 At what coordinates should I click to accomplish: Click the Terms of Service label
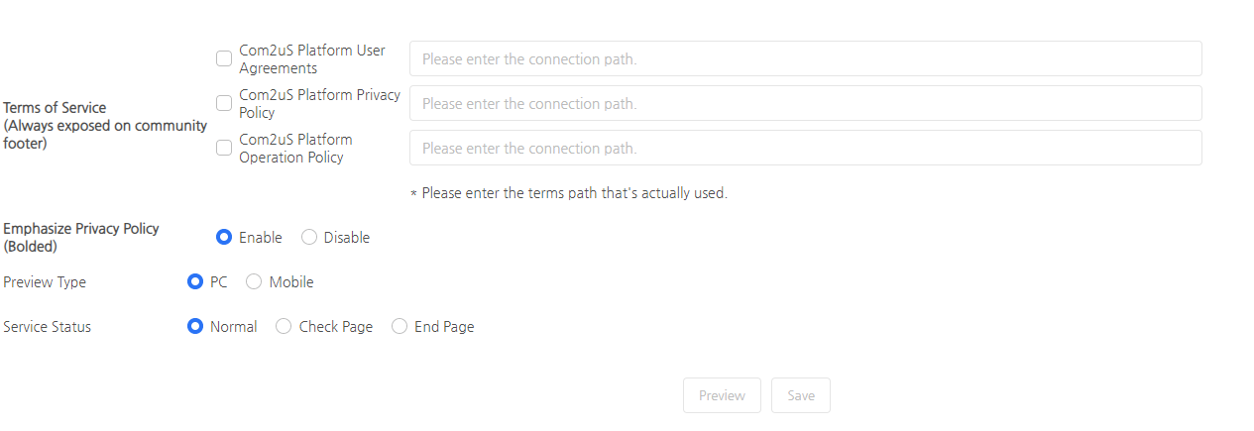[x=56, y=108]
